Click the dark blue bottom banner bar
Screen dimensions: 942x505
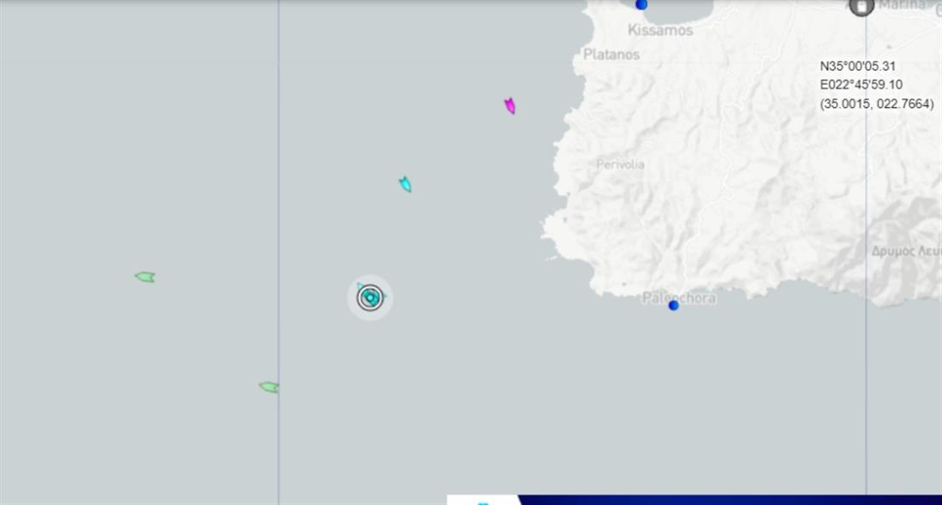pos(728,500)
